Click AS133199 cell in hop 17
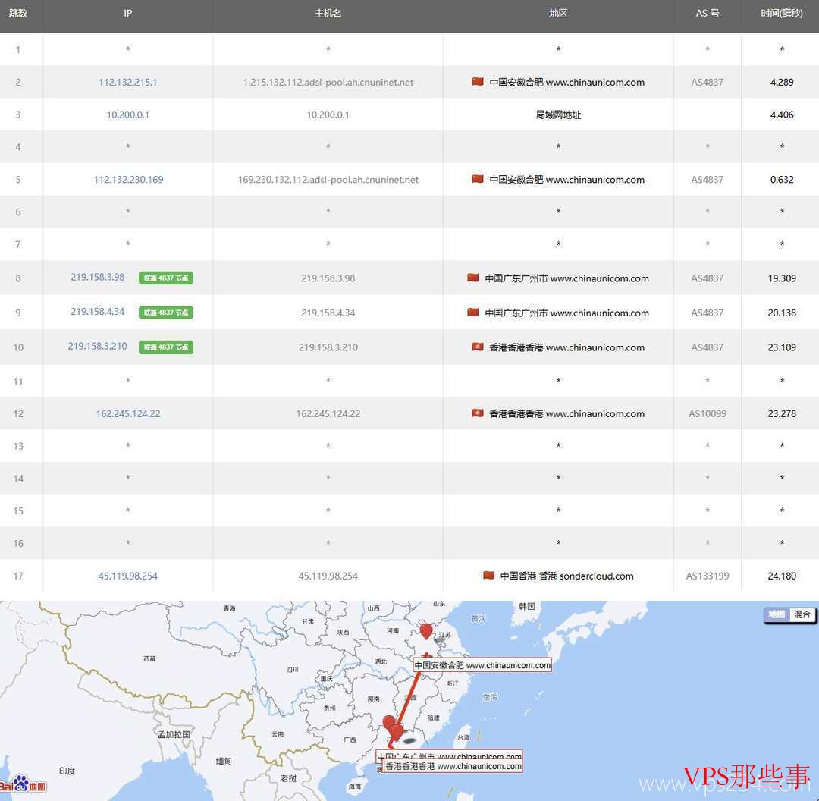The image size is (819, 801). (708, 576)
